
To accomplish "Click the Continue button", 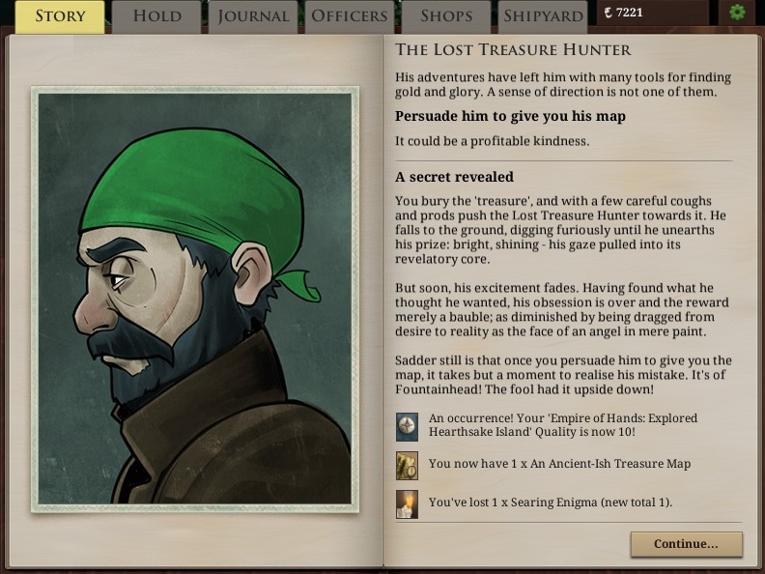I will point(686,544).
